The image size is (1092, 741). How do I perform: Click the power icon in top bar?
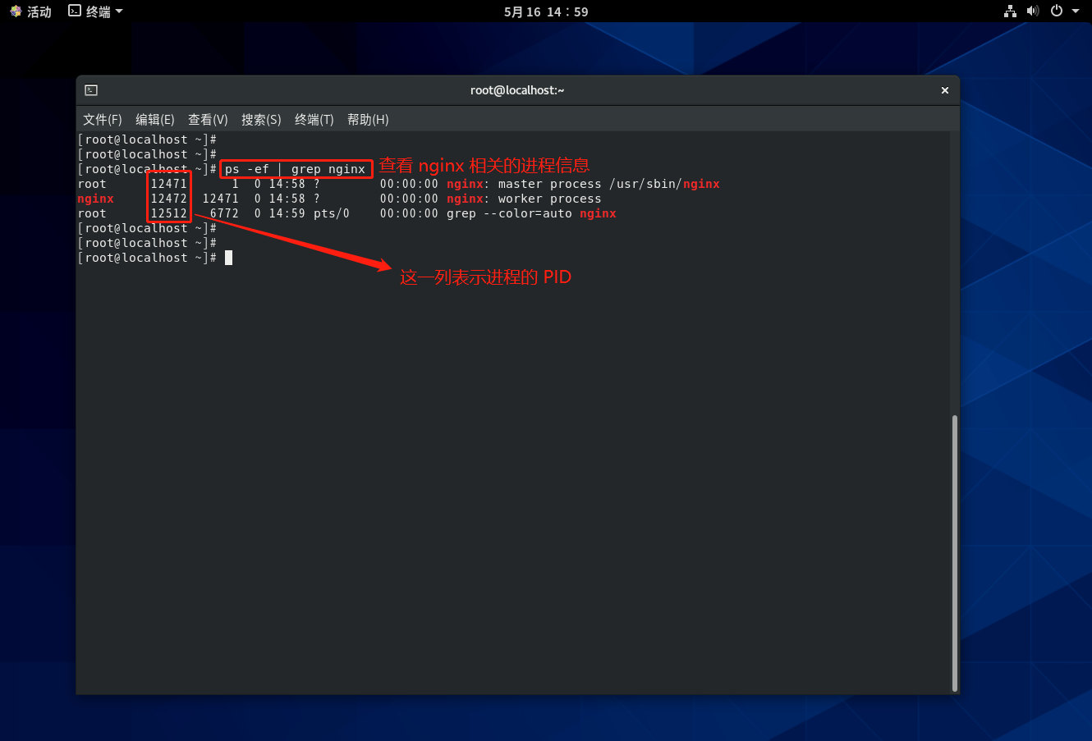pyautogui.click(x=1057, y=11)
